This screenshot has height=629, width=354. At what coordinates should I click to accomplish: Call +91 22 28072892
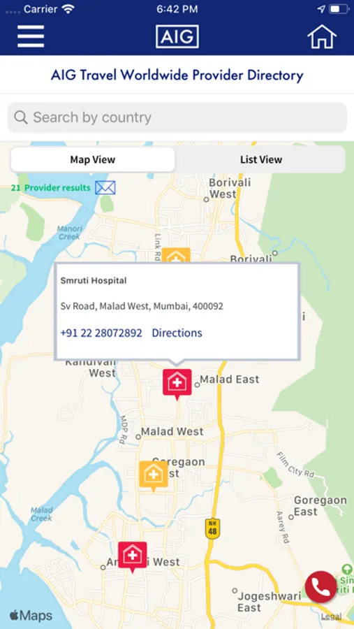(x=101, y=333)
